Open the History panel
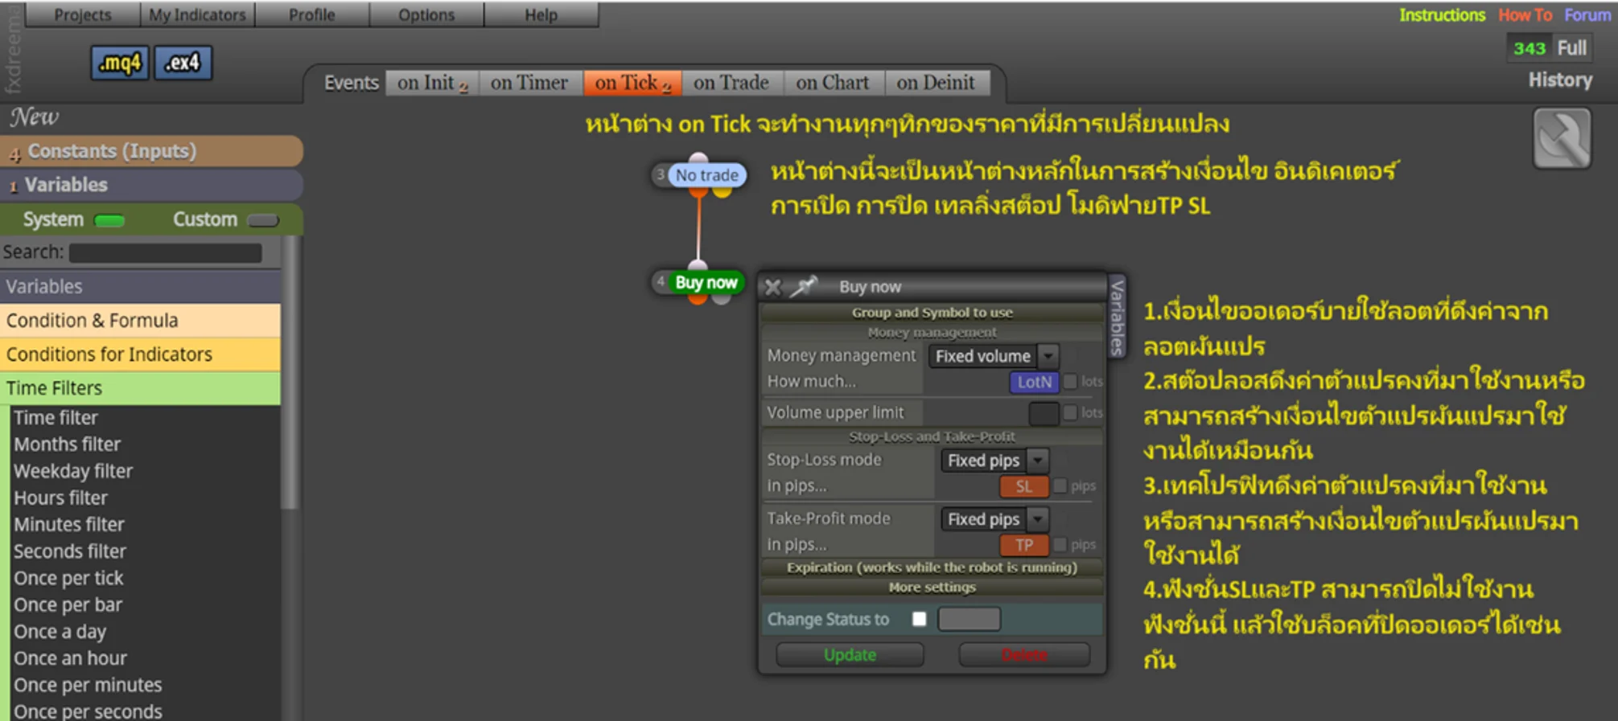This screenshot has width=1618, height=721. [1560, 80]
